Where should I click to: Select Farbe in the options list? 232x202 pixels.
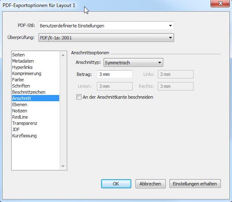pyautogui.click(x=35, y=80)
